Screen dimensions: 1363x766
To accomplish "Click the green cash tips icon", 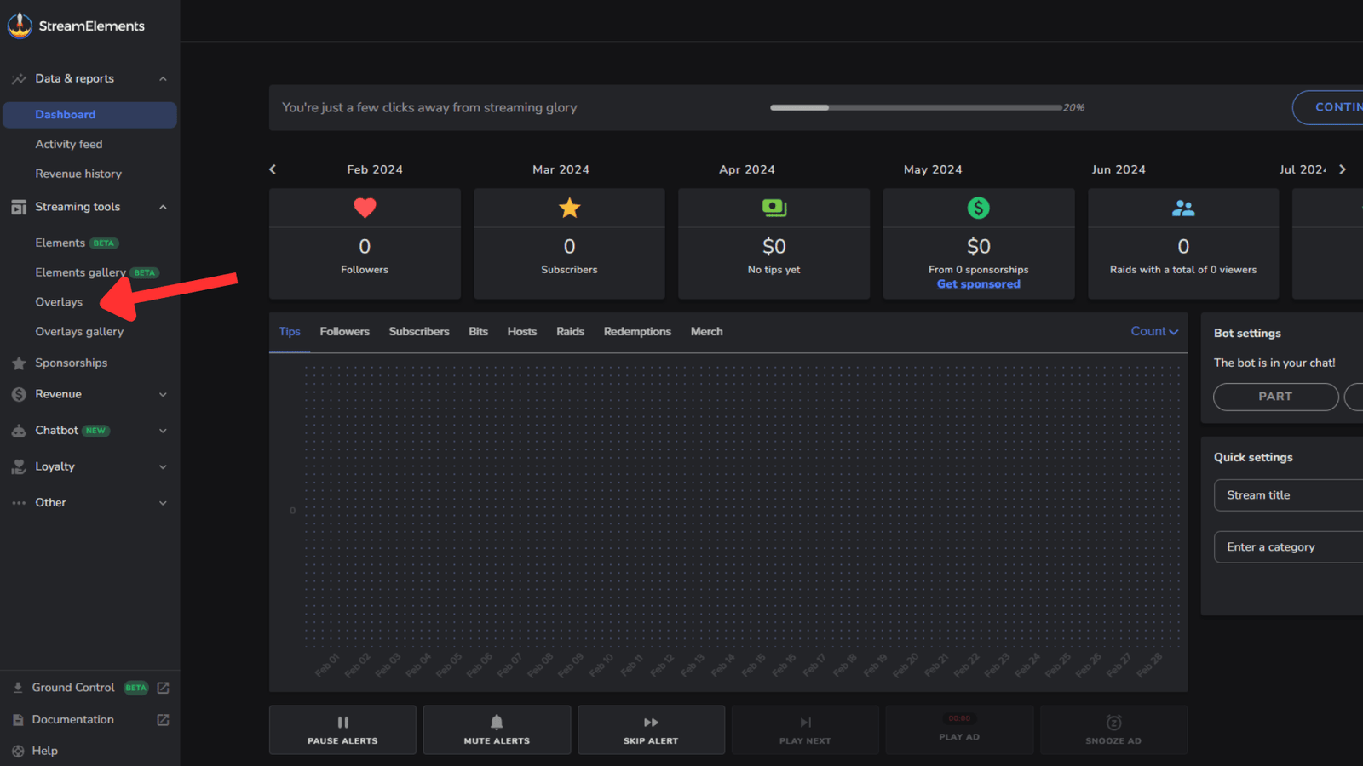I will pyautogui.click(x=774, y=208).
